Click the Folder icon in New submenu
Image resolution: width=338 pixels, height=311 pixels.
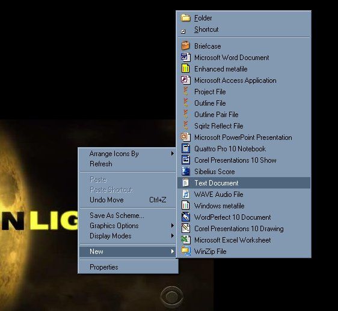pyautogui.click(x=186, y=18)
